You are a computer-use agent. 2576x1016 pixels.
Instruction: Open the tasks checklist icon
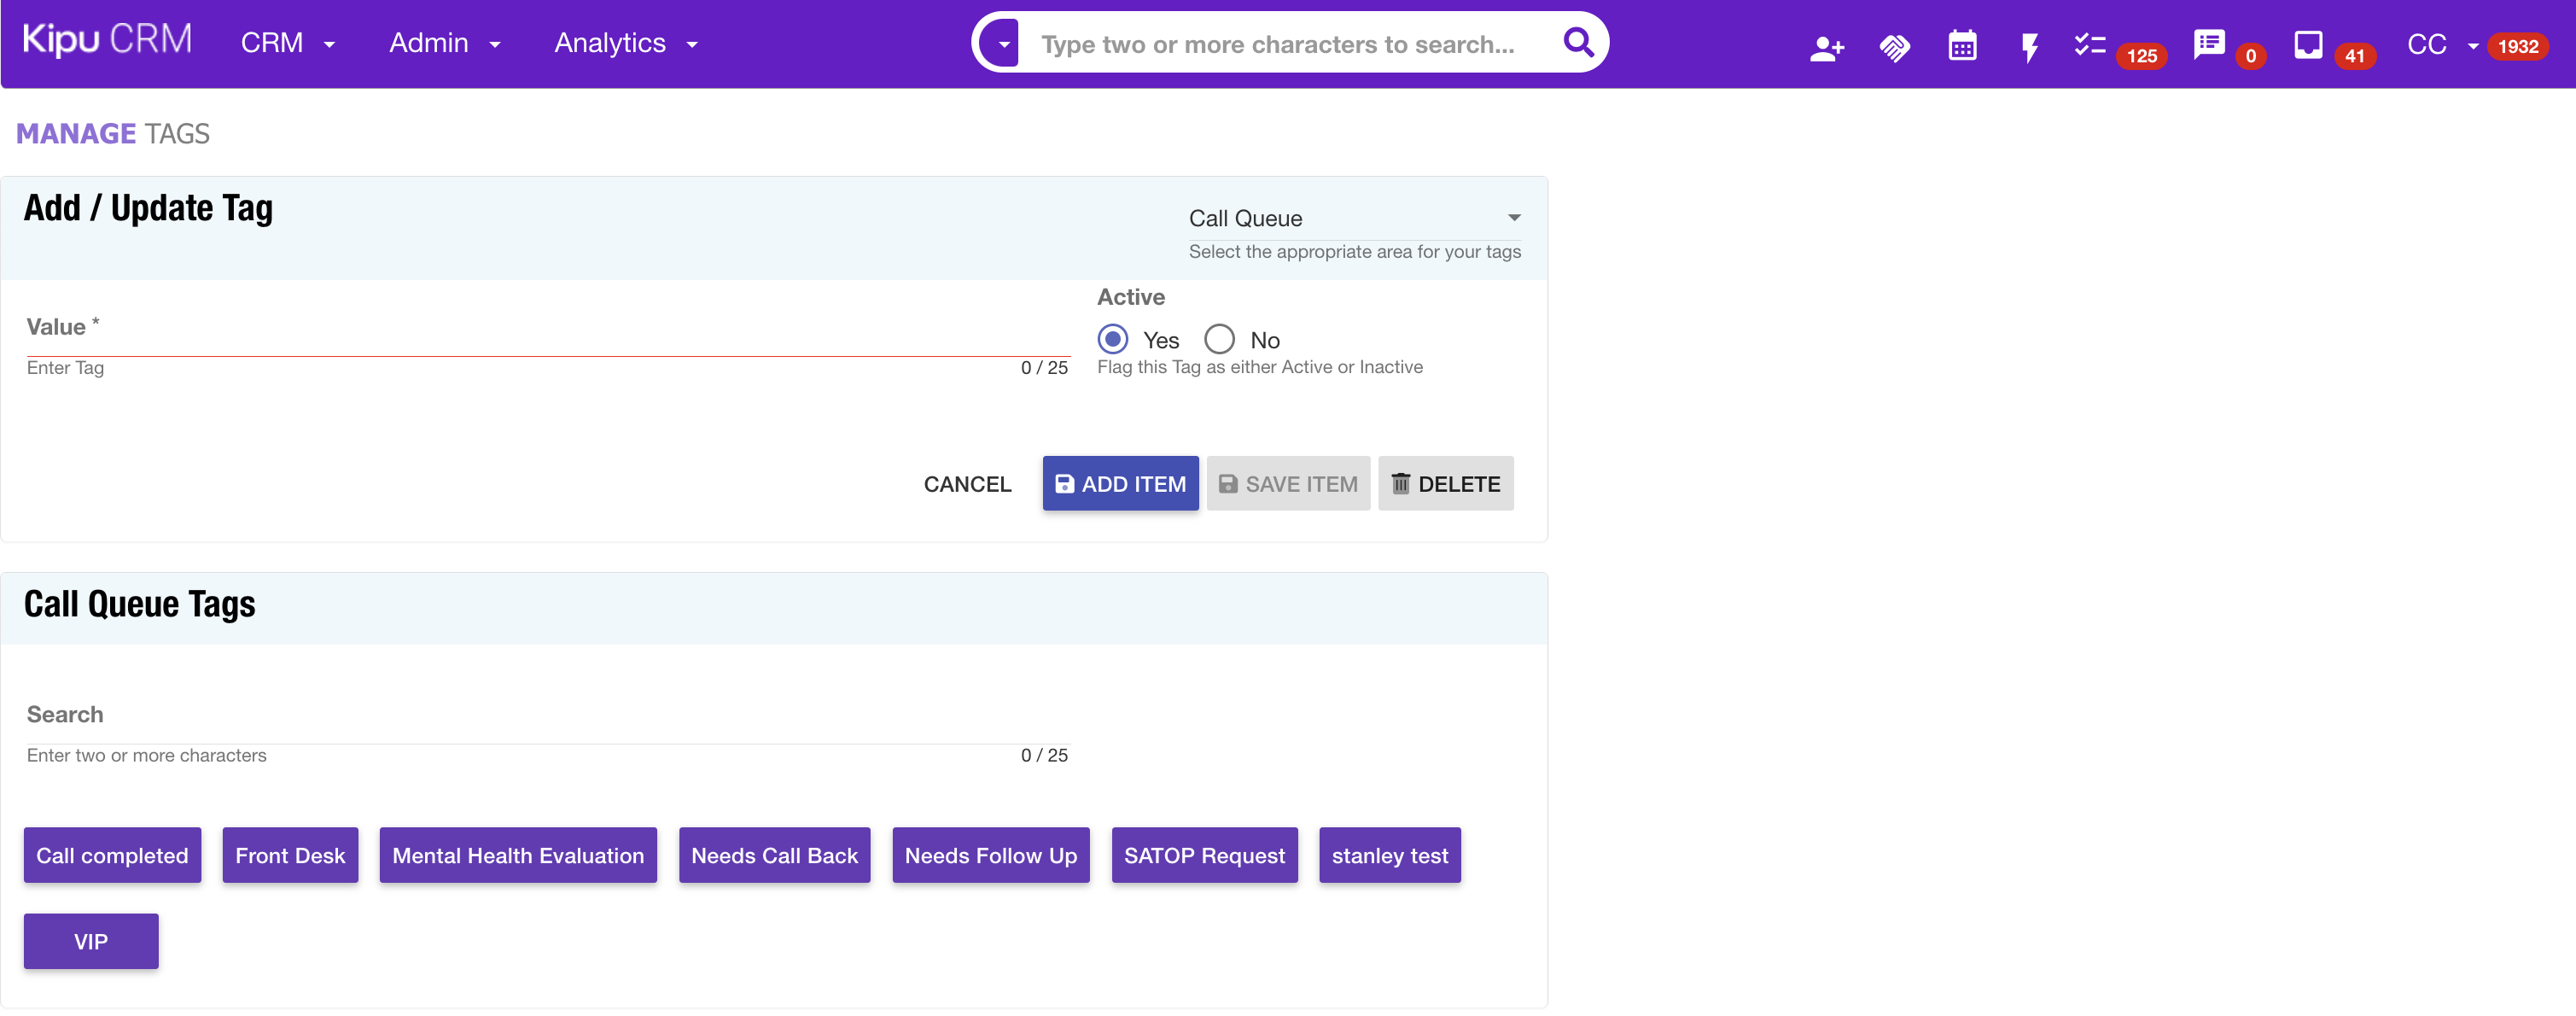pos(2089,45)
